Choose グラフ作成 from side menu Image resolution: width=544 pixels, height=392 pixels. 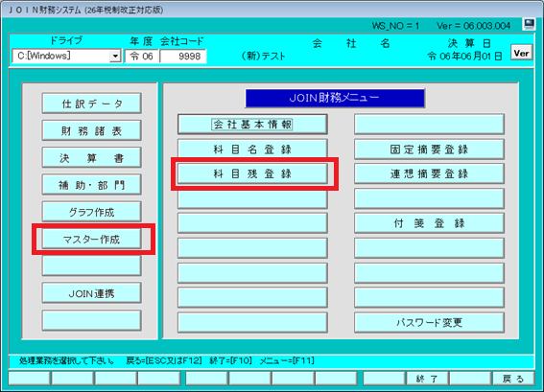pos(92,212)
